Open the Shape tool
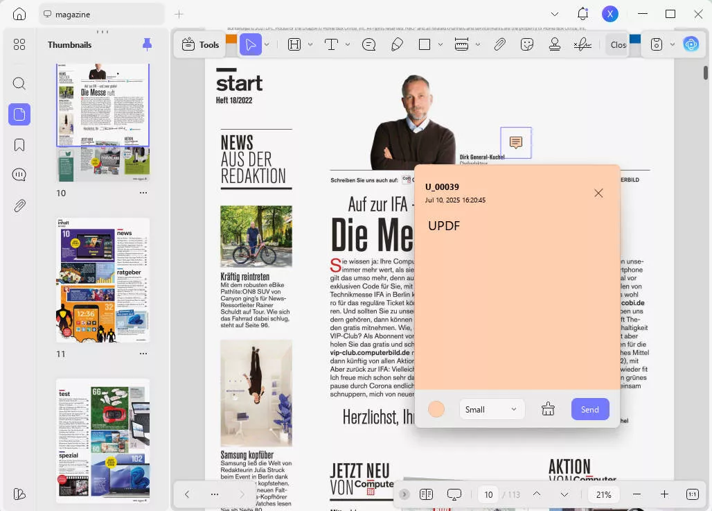Screen dimensions: 712x511 [424, 44]
